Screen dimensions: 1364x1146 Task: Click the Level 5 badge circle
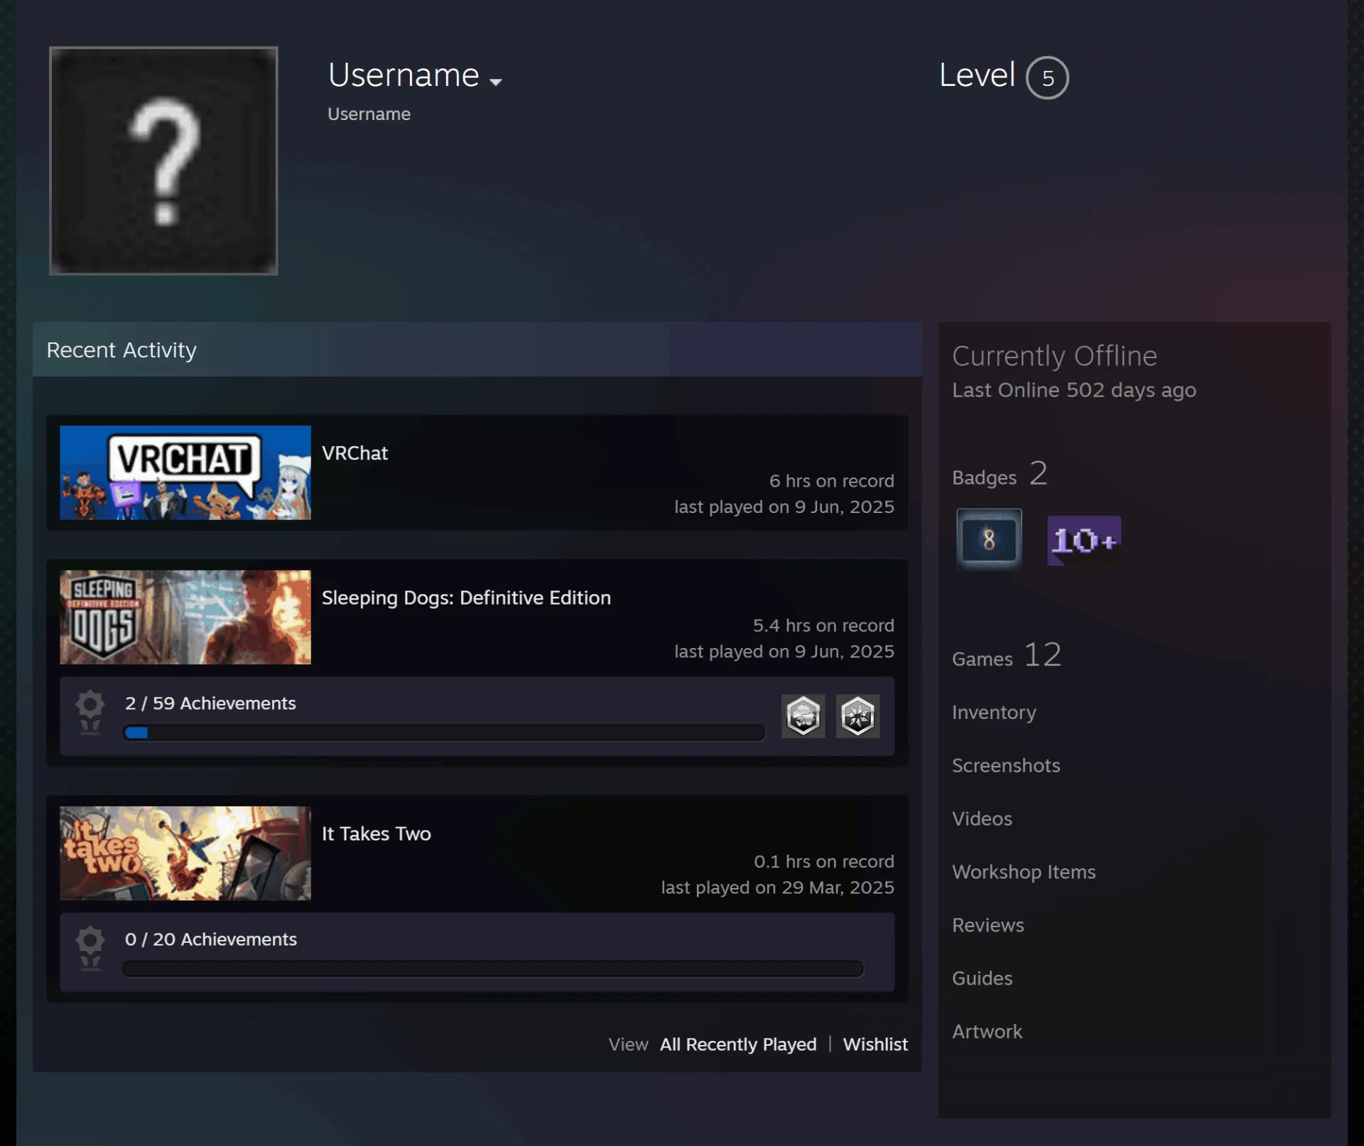[x=1047, y=77]
